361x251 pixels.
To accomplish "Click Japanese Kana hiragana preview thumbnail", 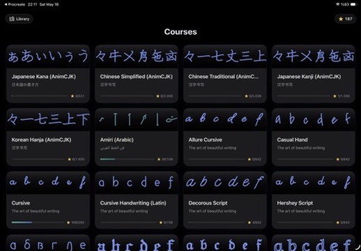I will coord(48,56).
